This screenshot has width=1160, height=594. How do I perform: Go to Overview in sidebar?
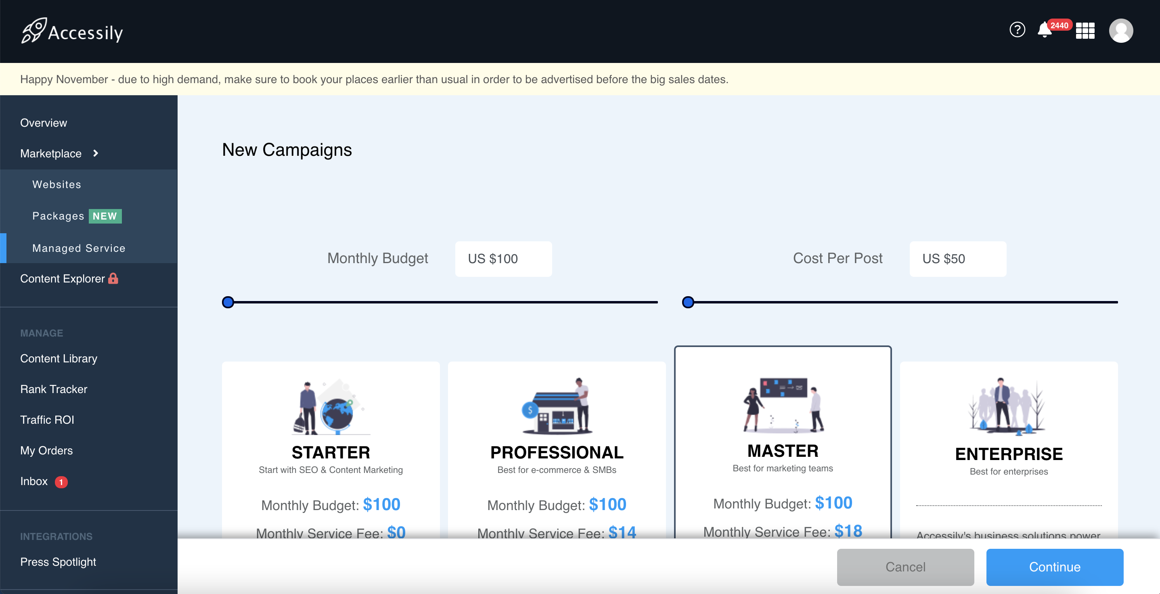44,123
